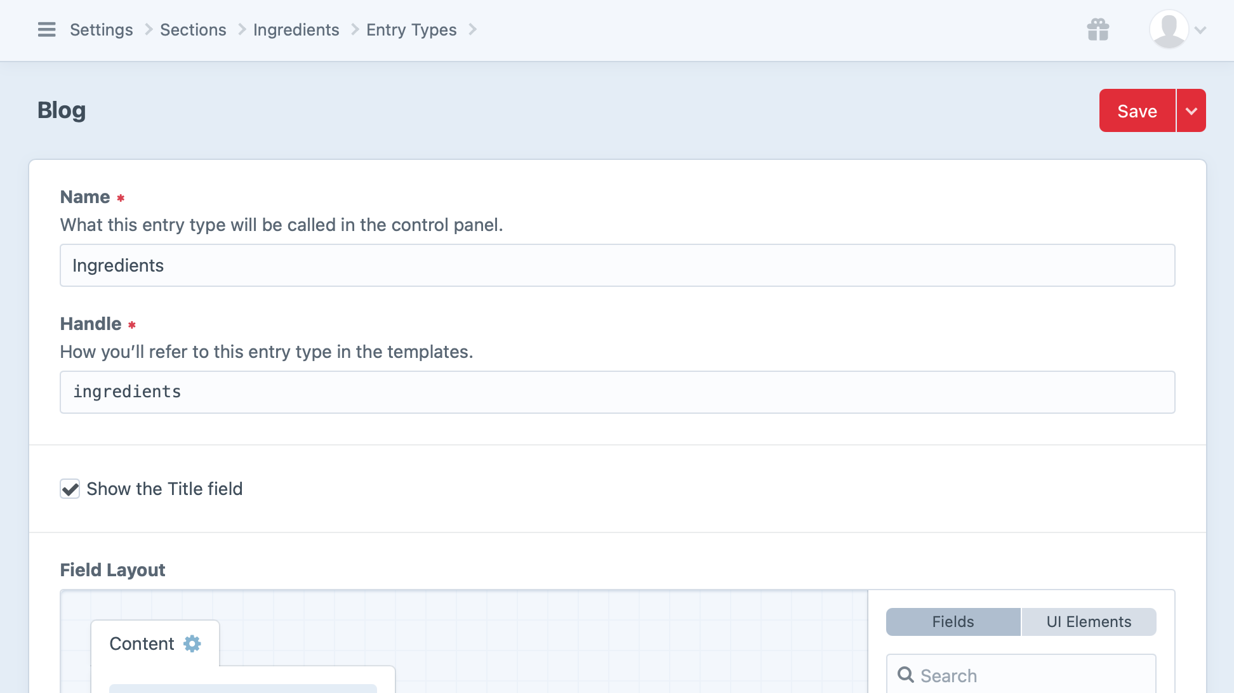Open Entry Types from the breadcrumbs
Image resolution: width=1234 pixels, height=693 pixels.
(411, 29)
